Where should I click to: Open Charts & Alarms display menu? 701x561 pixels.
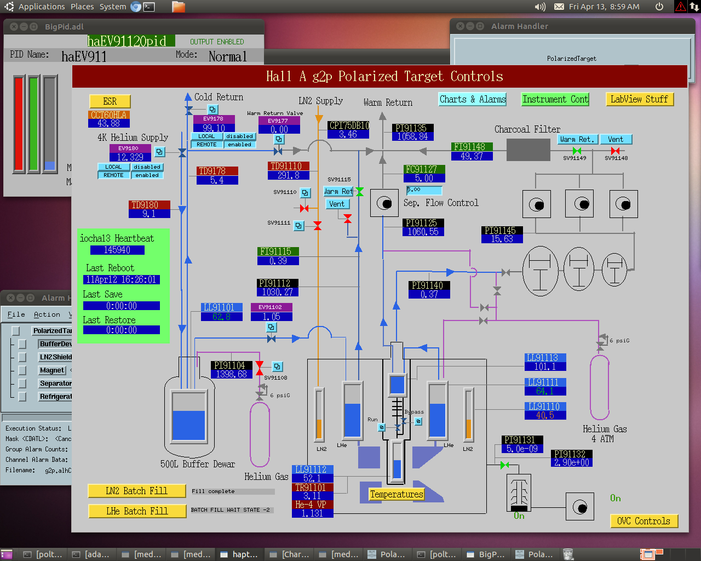pos(473,99)
